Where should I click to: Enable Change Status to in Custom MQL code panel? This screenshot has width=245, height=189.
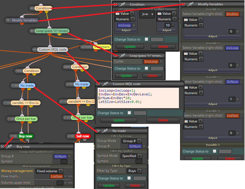[x=129, y=113]
